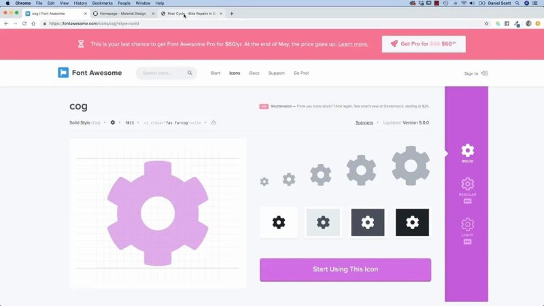Reload the page
The width and height of the screenshot is (544, 306).
tap(24, 24)
